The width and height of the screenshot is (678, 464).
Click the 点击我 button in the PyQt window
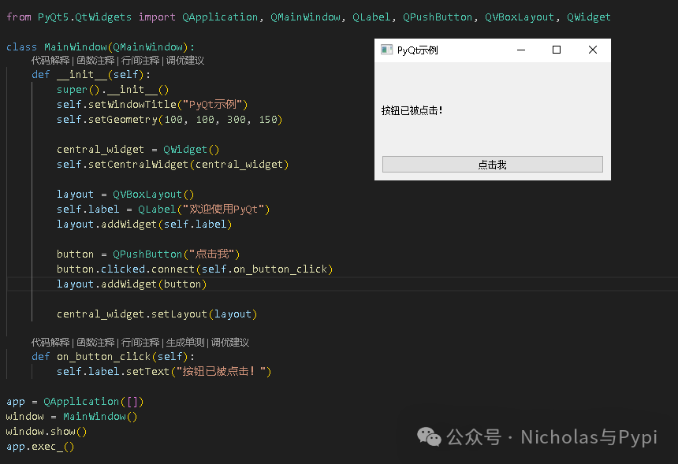coord(493,164)
